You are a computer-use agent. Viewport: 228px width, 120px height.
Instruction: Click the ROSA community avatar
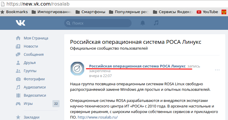click(77, 69)
